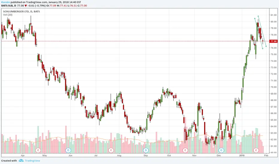Click the O:77.09 open value

click(x=51, y=5)
